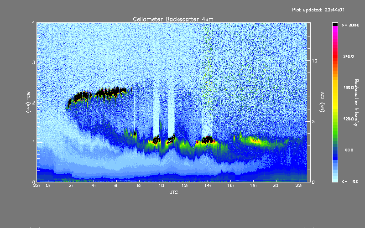Click the '60.0' colorbar value
The height and width of the screenshot is (228, 365).
coord(349,150)
